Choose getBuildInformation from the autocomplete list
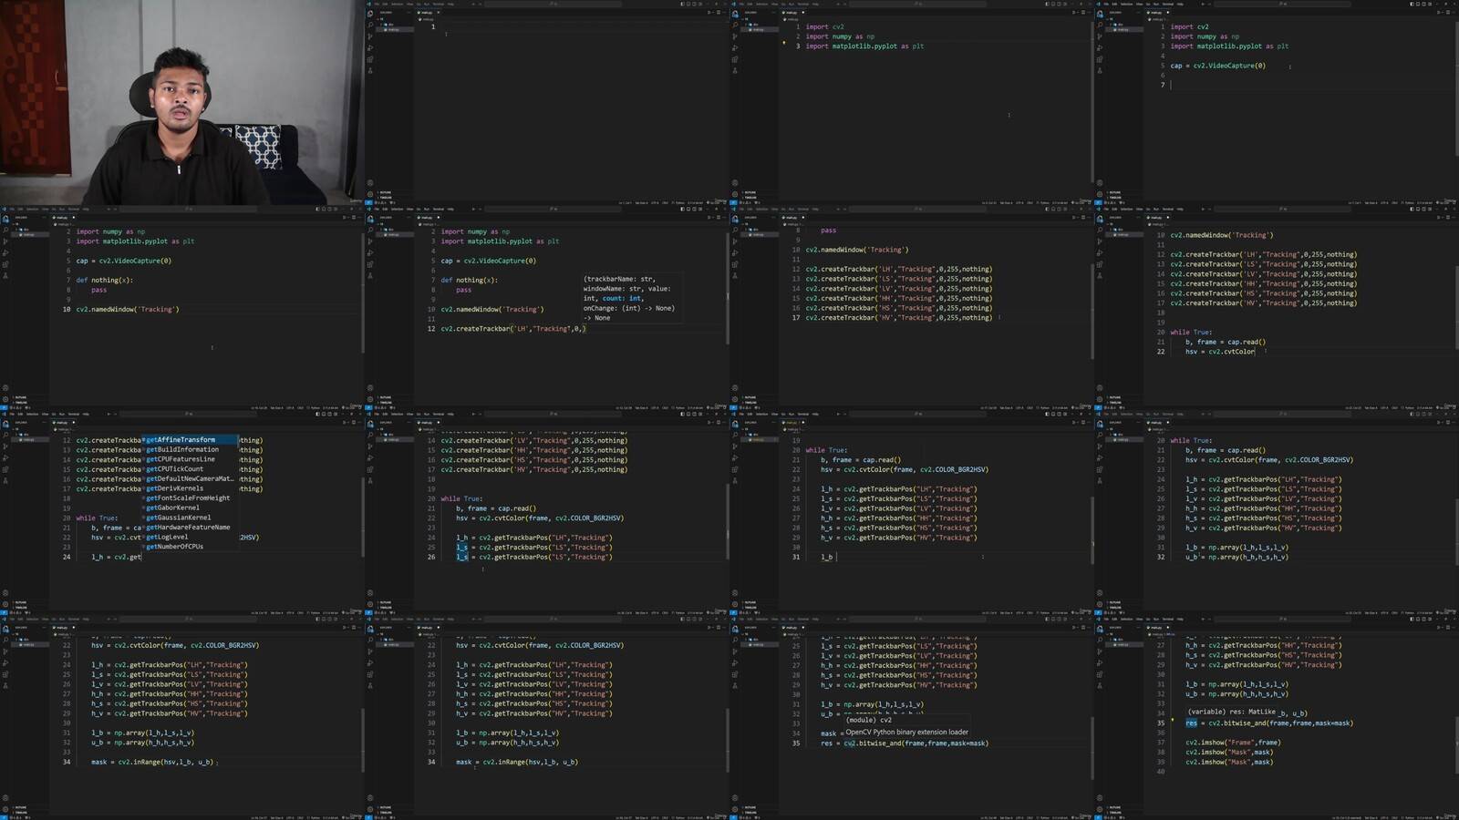The width and height of the screenshot is (1459, 820). [x=190, y=449]
